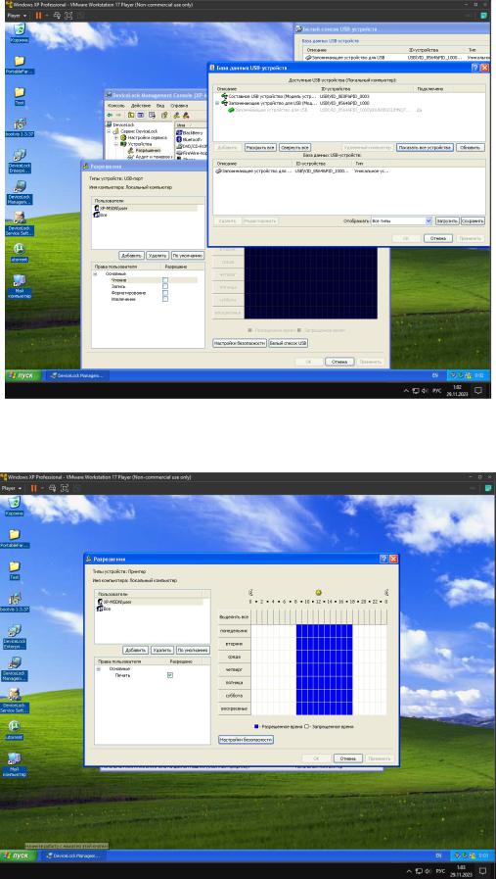This screenshot has height=879, width=496.
Task: Click Обновить in the USB database dialog
Action: pos(471,147)
